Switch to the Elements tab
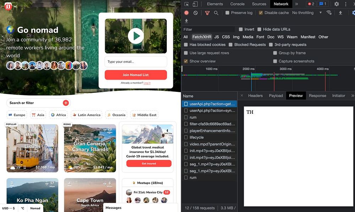The height and width of the screenshot is (212, 355). click(x=215, y=4)
